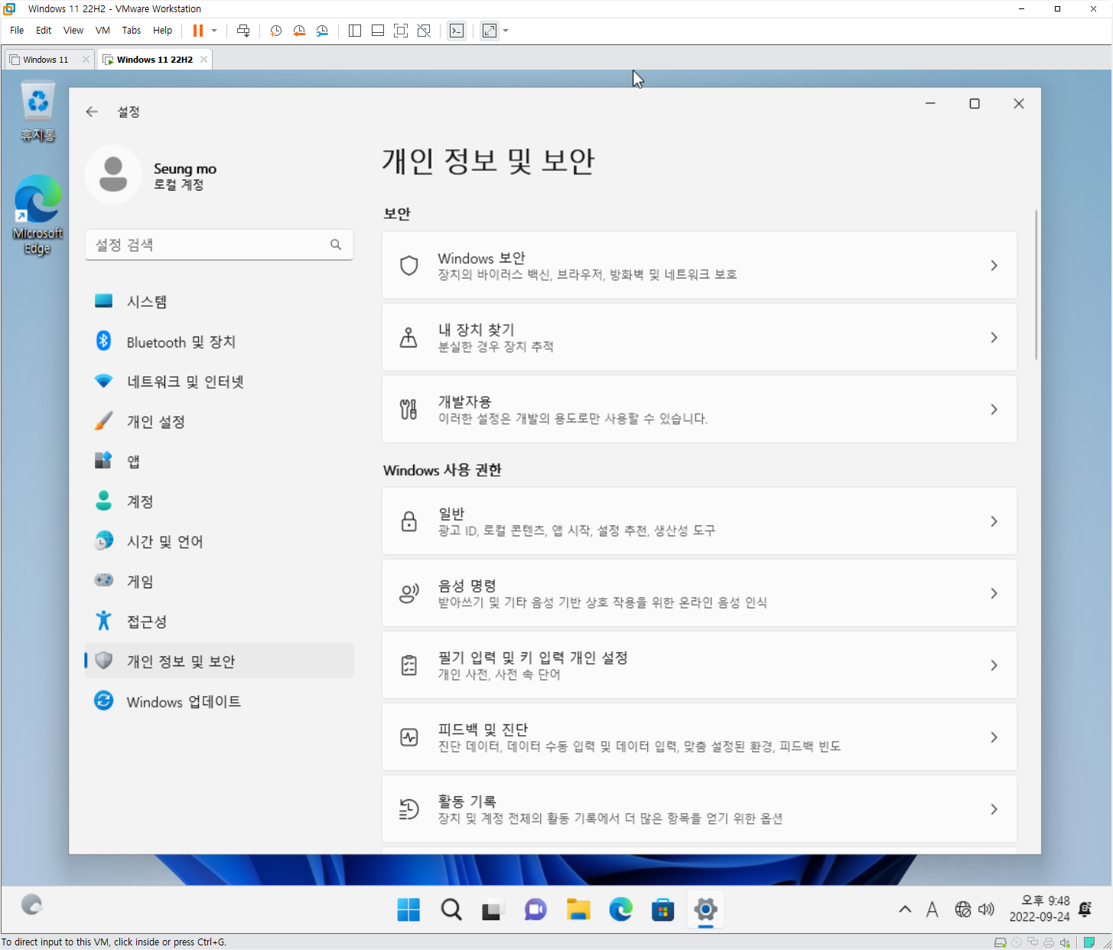Screen dimensions: 1113x950
Task: Open the Edit menu
Action: click(x=44, y=31)
